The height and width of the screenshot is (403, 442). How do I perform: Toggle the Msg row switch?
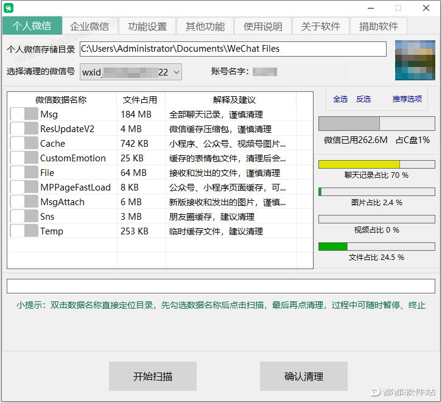point(24,114)
